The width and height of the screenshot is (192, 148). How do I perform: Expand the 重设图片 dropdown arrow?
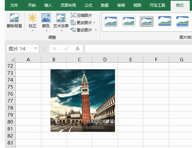tap(95, 30)
